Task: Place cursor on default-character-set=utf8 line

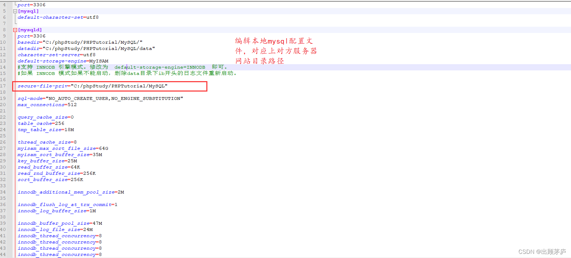Action: [x=58, y=17]
